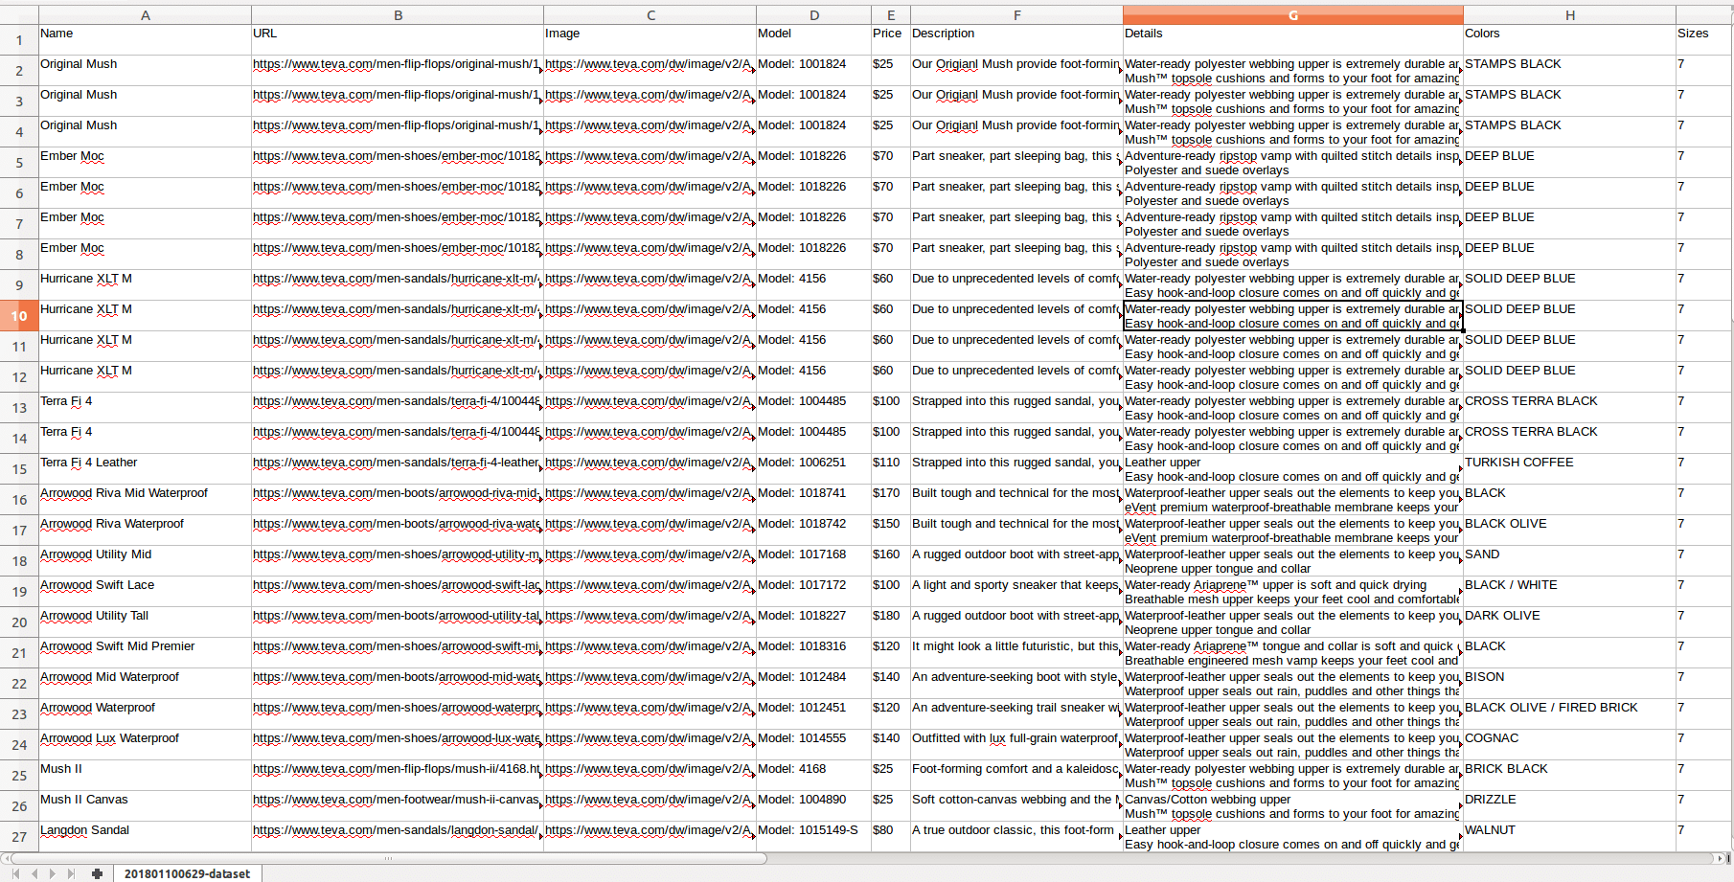The height and width of the screenshot is (882, 1734).
Task: Click the select-all corner box above row 1
Action: click(19, 15)
